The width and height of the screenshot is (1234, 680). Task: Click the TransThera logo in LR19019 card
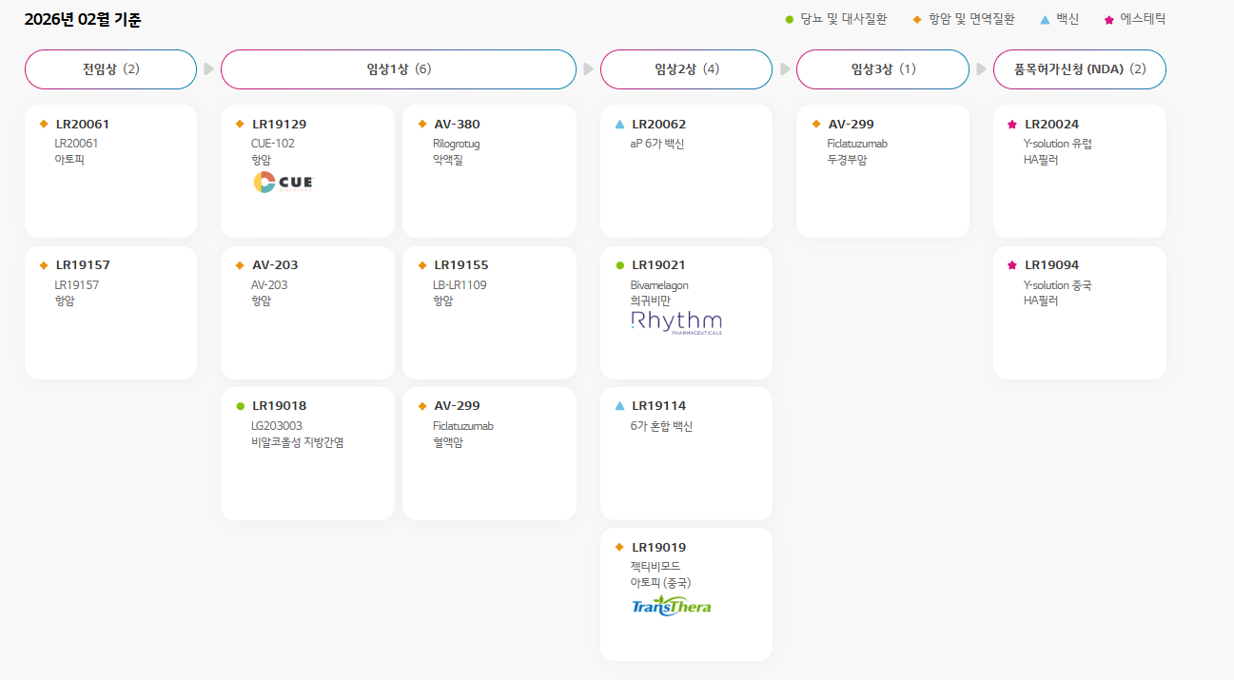tap(671, 606)
